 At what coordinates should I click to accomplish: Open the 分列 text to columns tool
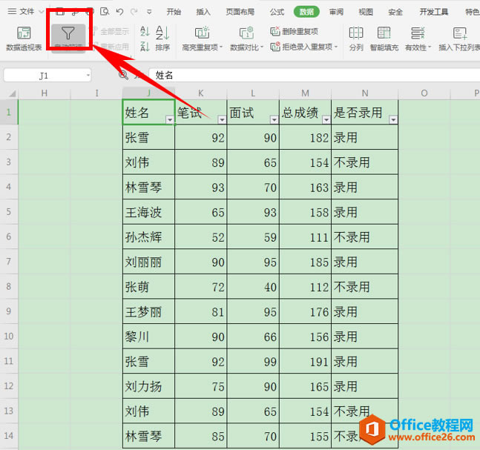[356, 39]
